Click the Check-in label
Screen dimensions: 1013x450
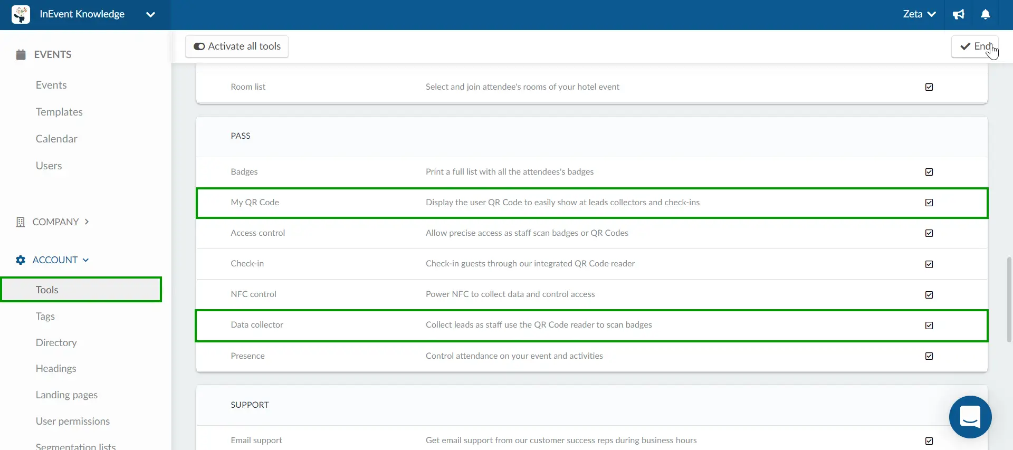[x=247, y=263]
